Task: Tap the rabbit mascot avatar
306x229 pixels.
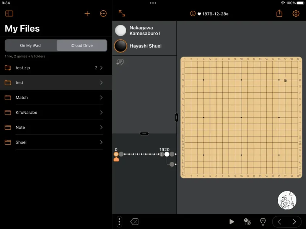Action: click(x=287, y=200)
